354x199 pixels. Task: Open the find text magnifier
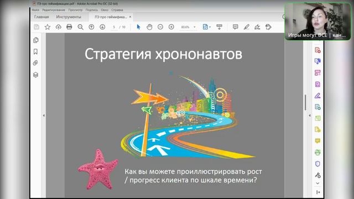pyautogui.click(x=80, y=27)
